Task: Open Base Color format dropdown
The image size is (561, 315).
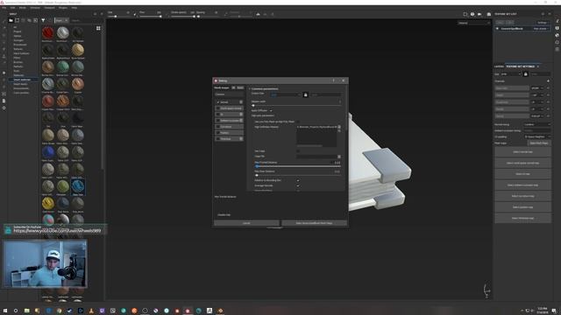Action: click(x=537, y=87)
